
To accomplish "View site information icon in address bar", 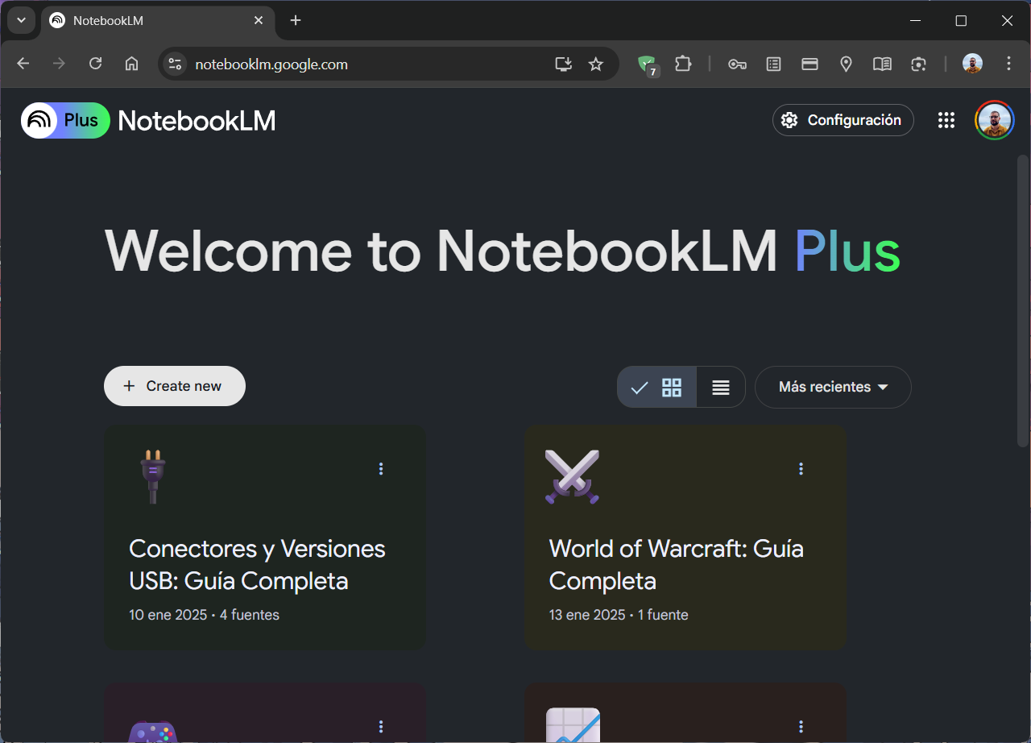I will tap(175, 64).
